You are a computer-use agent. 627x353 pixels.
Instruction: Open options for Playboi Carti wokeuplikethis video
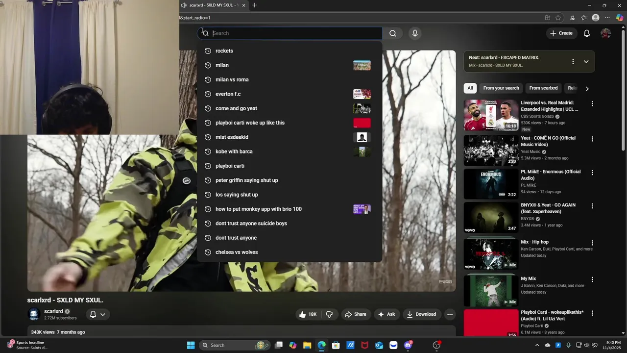(x=592, y=313)
